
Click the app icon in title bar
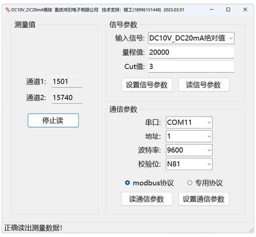click(x=7, y=10)
